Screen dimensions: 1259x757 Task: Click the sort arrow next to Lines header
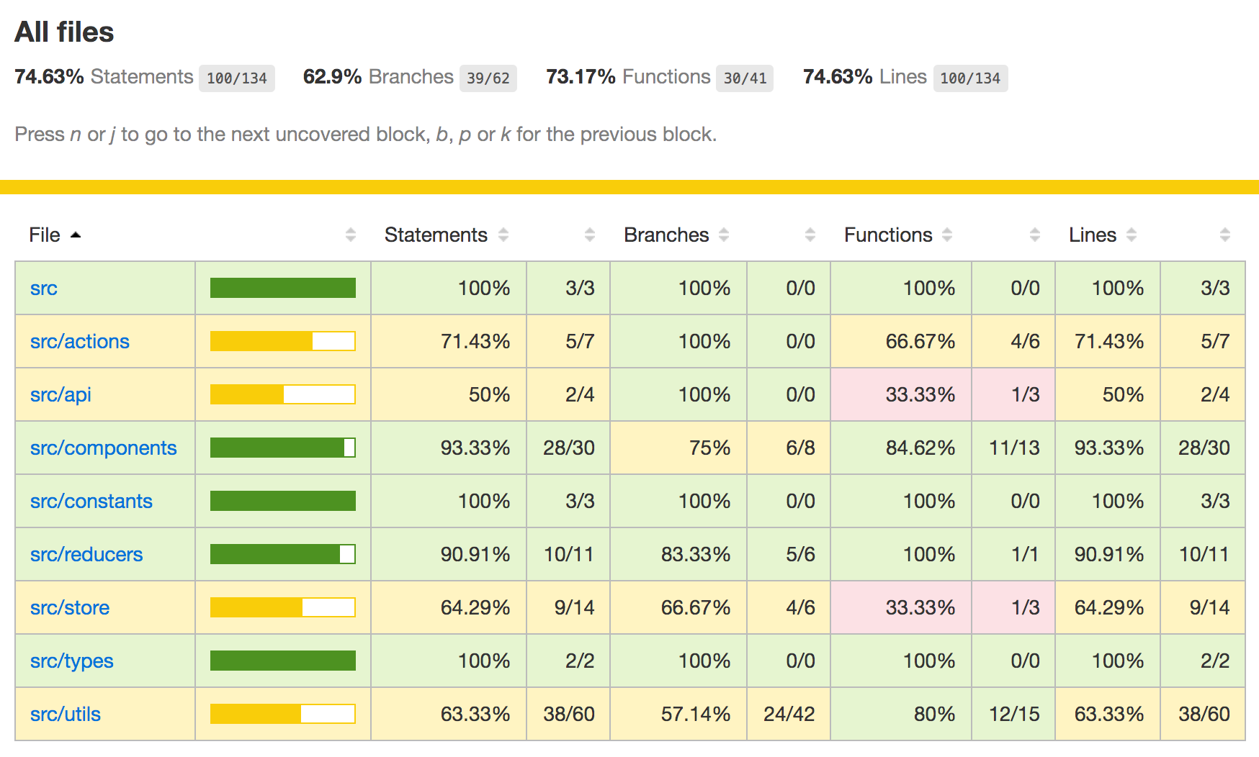(x=1131, y=235)
